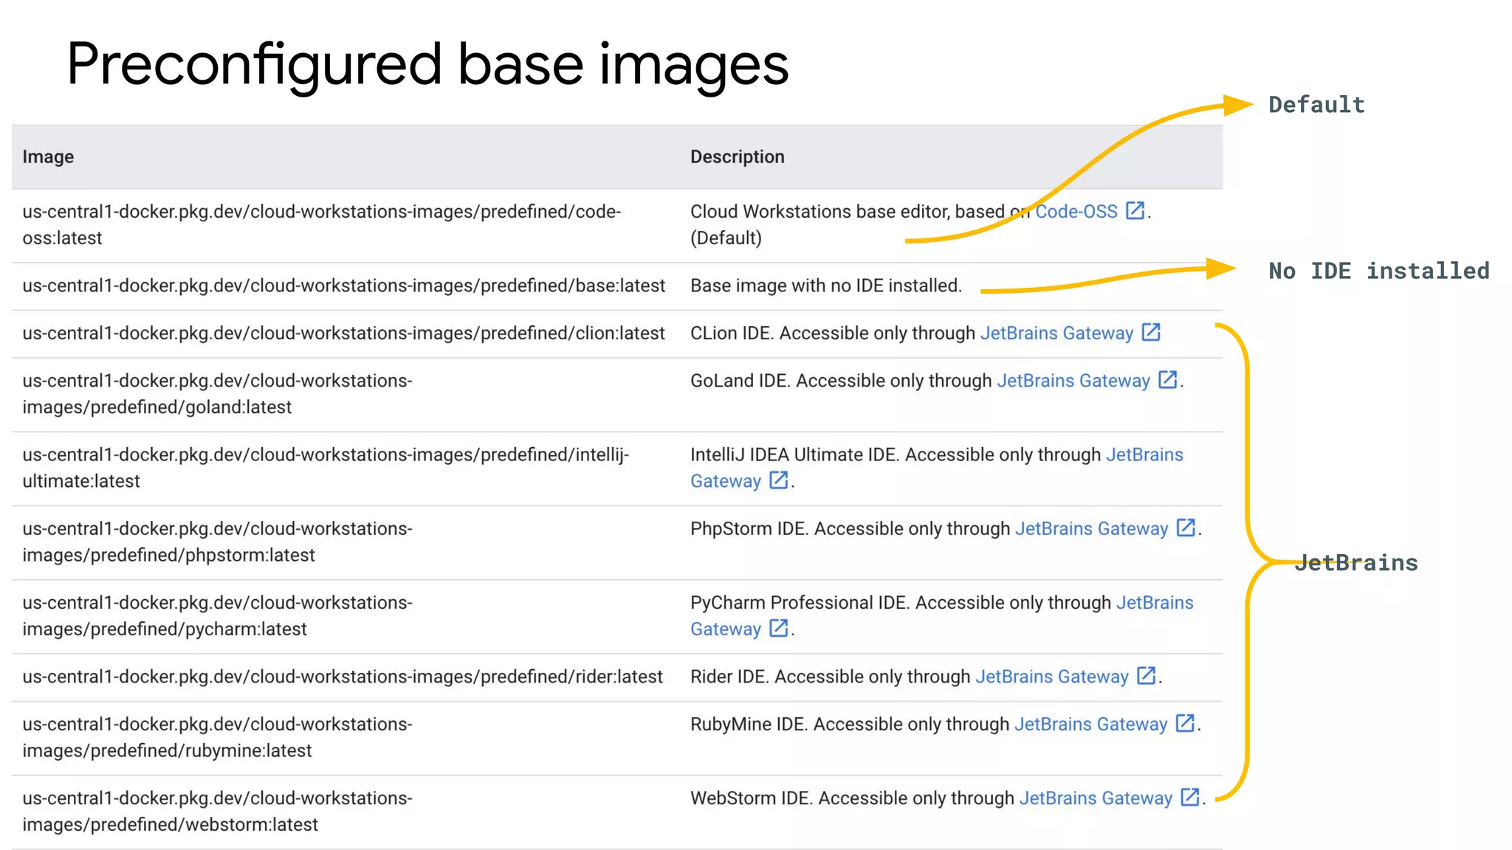Click external link icon in Rider row
1512x850 pixels.
[1147, 676]
